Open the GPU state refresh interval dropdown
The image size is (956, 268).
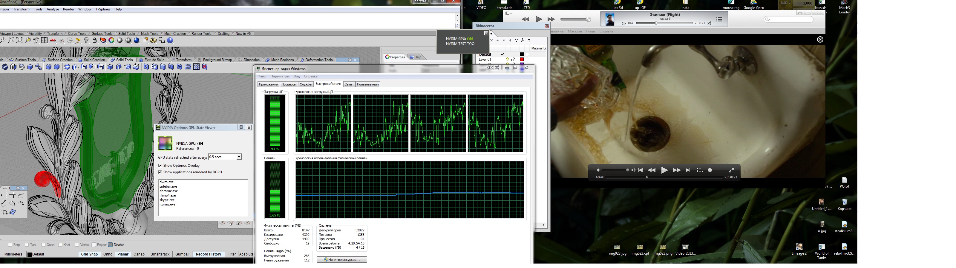[x=239, y=157]
